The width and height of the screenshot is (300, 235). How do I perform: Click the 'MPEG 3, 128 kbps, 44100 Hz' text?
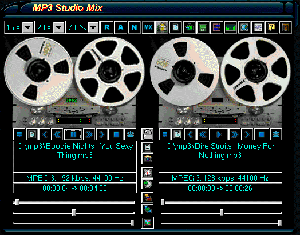(x=220, y=178)
